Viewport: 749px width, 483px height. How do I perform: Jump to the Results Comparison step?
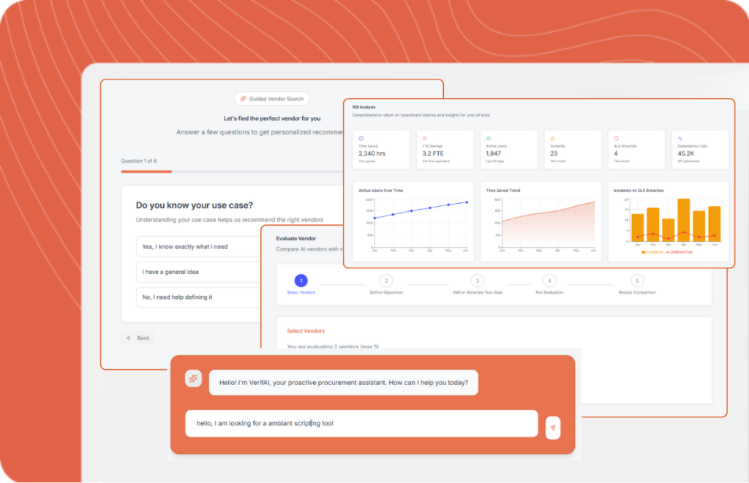[636, 280]
